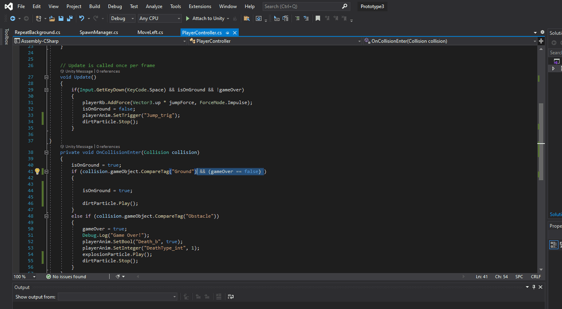
Task: Click the lightbulb quick actions icon
Action: [x=37, y=171]
